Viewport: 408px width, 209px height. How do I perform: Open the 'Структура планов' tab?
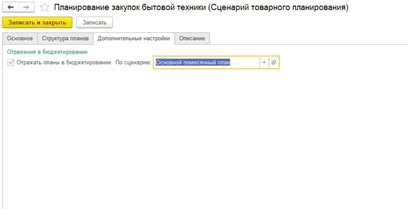click(65, 38)
